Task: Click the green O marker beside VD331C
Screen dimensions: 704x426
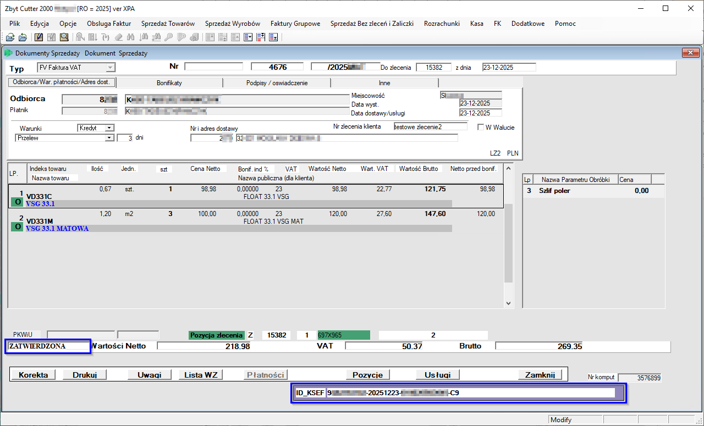Action: (18, 202)
